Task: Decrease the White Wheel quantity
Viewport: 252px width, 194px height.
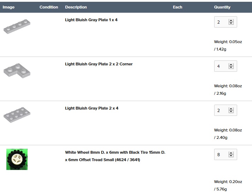Action: (231, 156)
